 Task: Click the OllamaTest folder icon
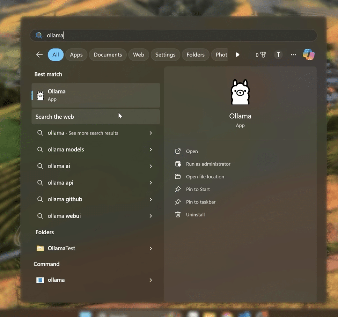click(40, 248)
